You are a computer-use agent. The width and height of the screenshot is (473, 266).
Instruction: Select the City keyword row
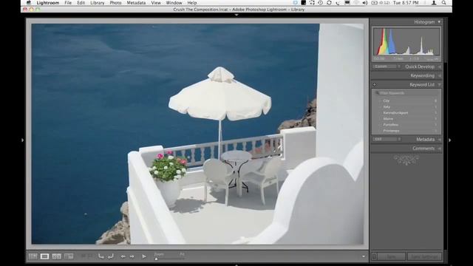(x=406, y=100)
